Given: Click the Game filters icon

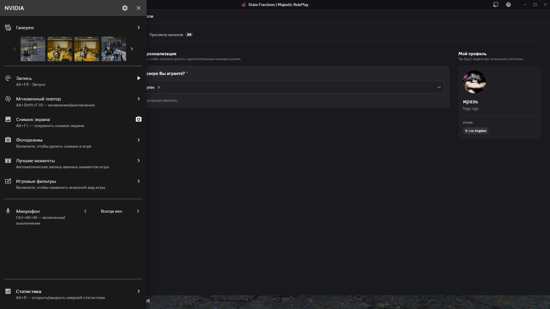Looking at the screenshot, I should 8,181.
